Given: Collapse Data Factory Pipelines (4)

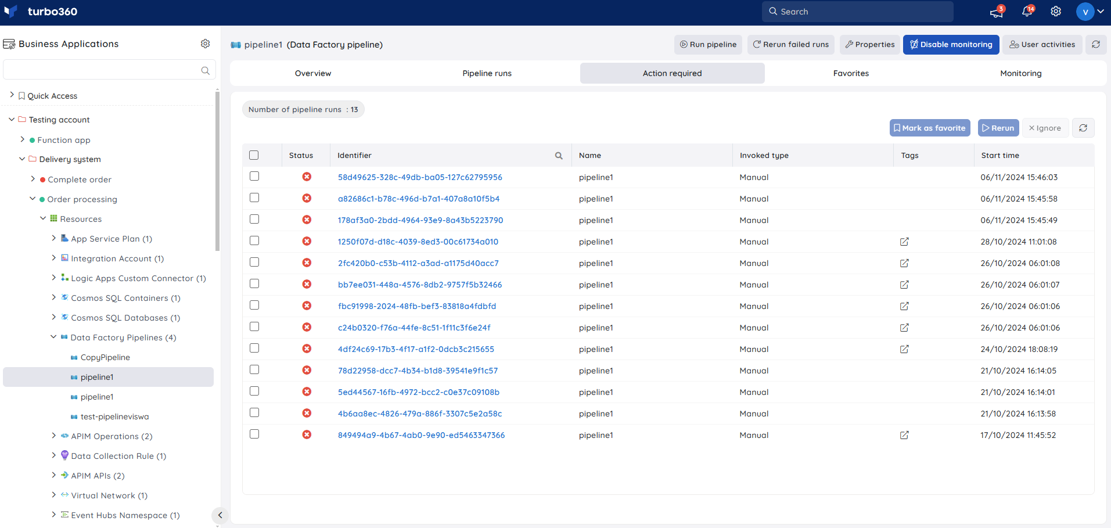Looking at the screenshot, I should coord(53,337).
